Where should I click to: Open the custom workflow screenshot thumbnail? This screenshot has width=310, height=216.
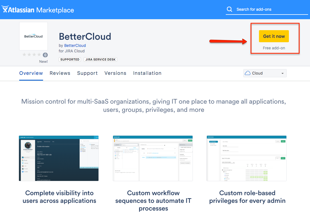(153, 158)
